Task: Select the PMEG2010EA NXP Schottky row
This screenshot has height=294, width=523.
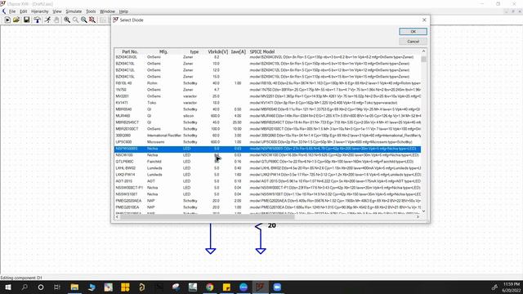Action: click(x=267, y=207)
